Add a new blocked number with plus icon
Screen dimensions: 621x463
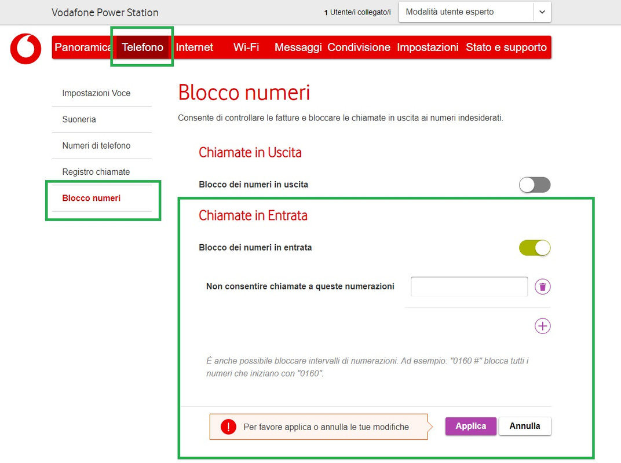[543, 326]
